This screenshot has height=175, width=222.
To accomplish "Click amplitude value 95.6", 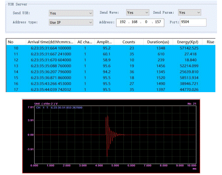I will tap(107, 66).
